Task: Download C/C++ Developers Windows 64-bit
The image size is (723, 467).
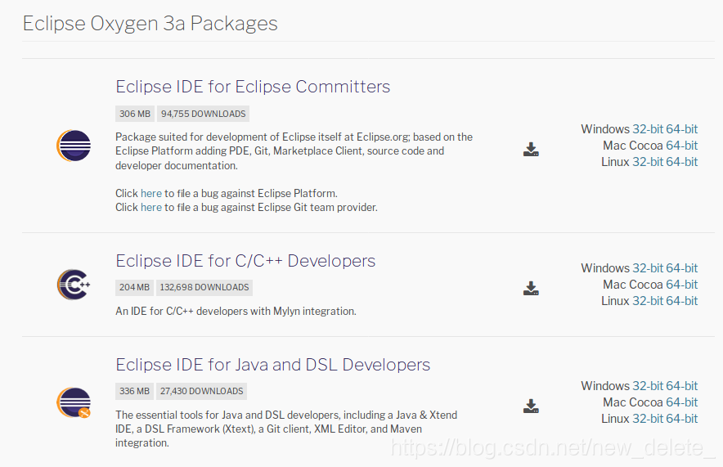Action: pyautogui.click(x=681, y=268)
